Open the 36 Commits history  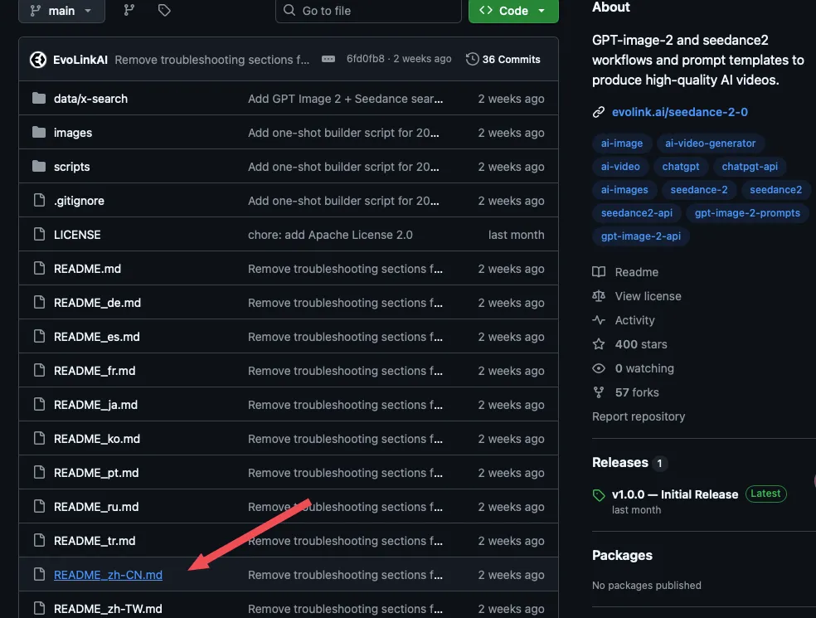tap(503, 60)
